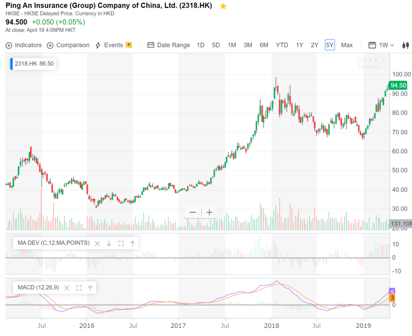Click the 131.10M volume tag
This screenshot has height=336, width=412.
click(x=401, y=224)
